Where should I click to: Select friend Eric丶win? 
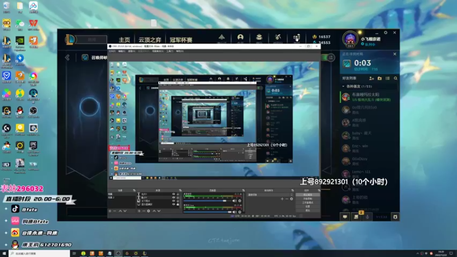click(x=369, y=148)
